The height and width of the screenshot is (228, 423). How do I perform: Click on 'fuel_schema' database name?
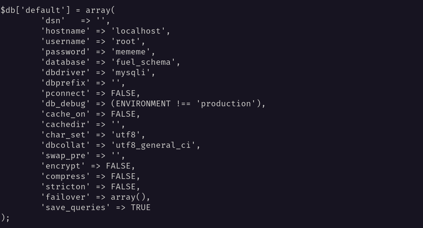143,62
